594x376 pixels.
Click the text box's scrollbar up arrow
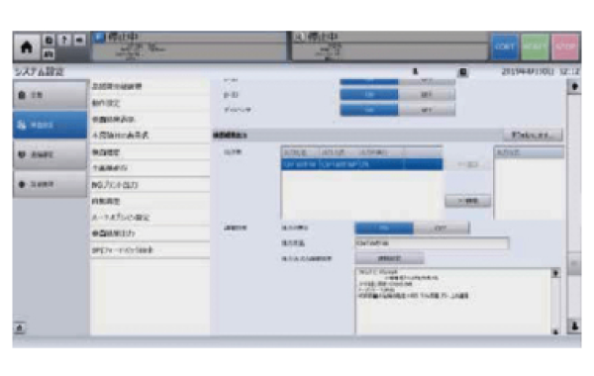click(x=555, y=273)
